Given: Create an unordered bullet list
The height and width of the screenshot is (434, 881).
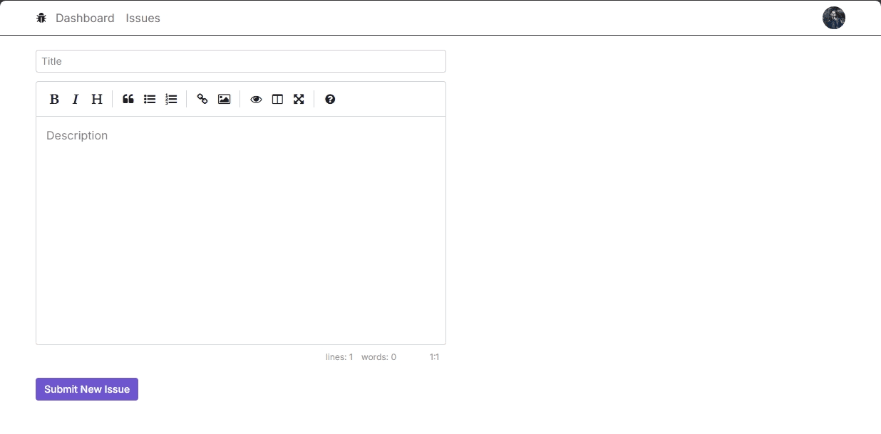Looking at the screenshot, I should [150, 99].
